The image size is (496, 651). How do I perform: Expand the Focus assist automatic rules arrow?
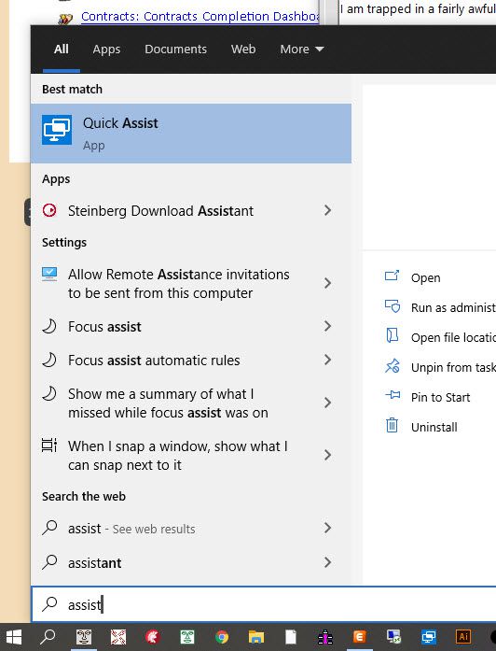(327, 360)
